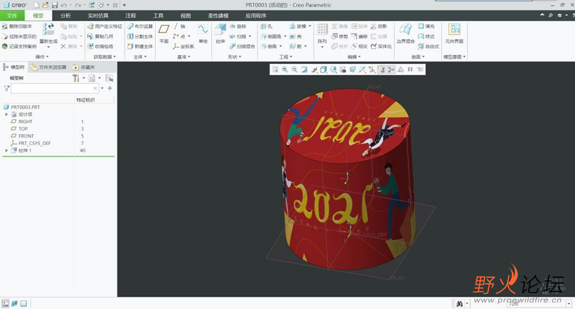Expand the 设计项 tree node
This screenshot has height=309, width=575.
click(7, 115)
